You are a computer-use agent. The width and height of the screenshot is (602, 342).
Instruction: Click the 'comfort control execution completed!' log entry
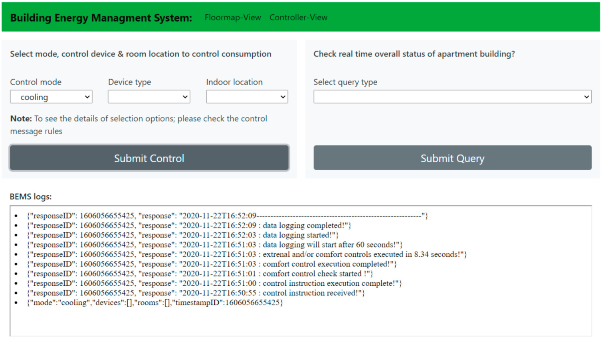pyautogui.click(x=212, y=264)
